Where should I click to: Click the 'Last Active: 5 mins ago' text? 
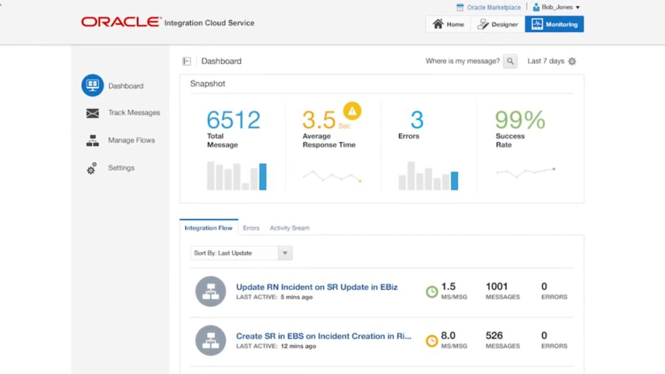tap(275, 297)
